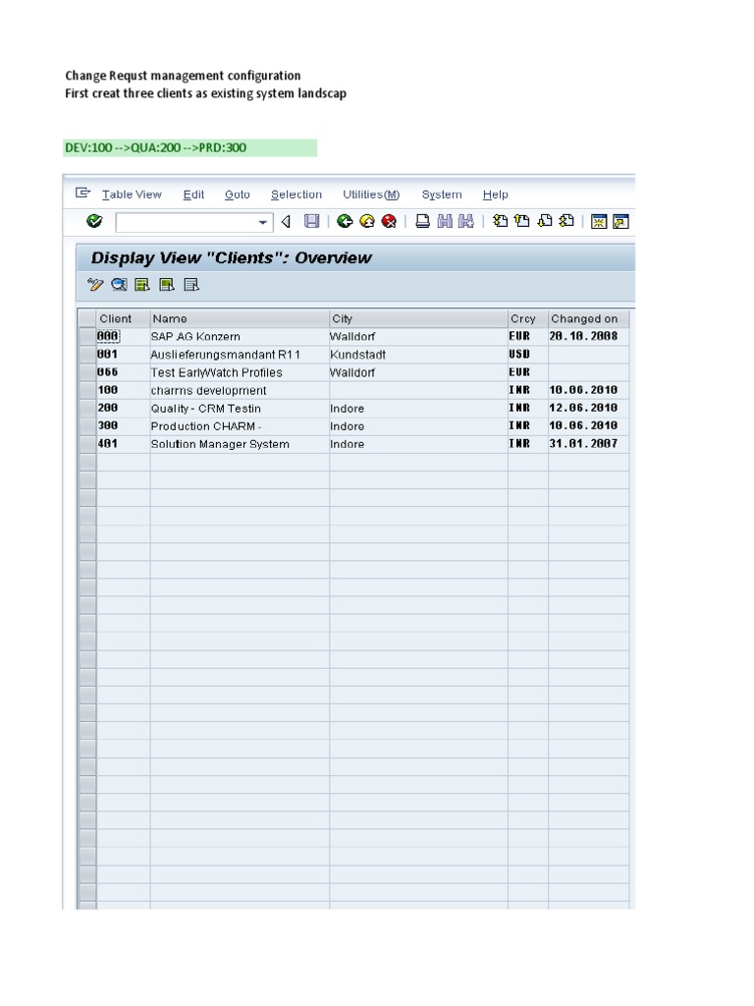
Task: Click "SAP AG Konzern" name cell
Action: click(x=240, y=337)
